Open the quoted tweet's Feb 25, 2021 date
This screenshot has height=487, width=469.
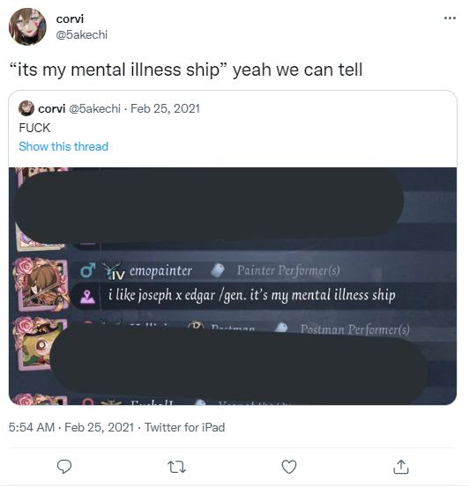(165, 108)
